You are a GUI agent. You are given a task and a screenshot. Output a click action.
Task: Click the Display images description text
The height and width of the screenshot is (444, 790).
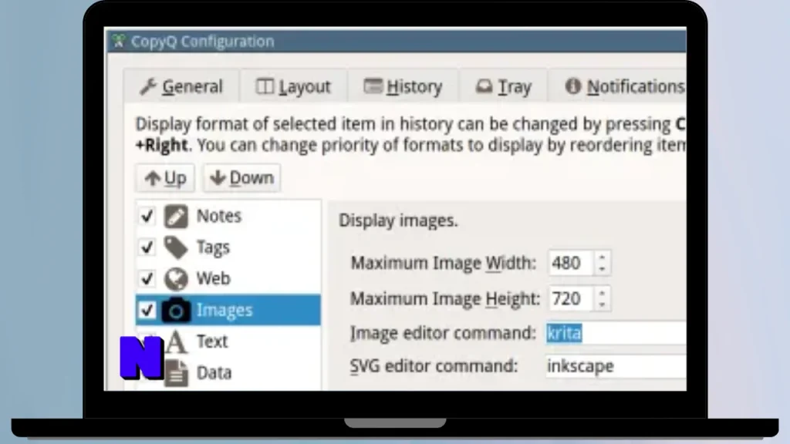point(398,220)
